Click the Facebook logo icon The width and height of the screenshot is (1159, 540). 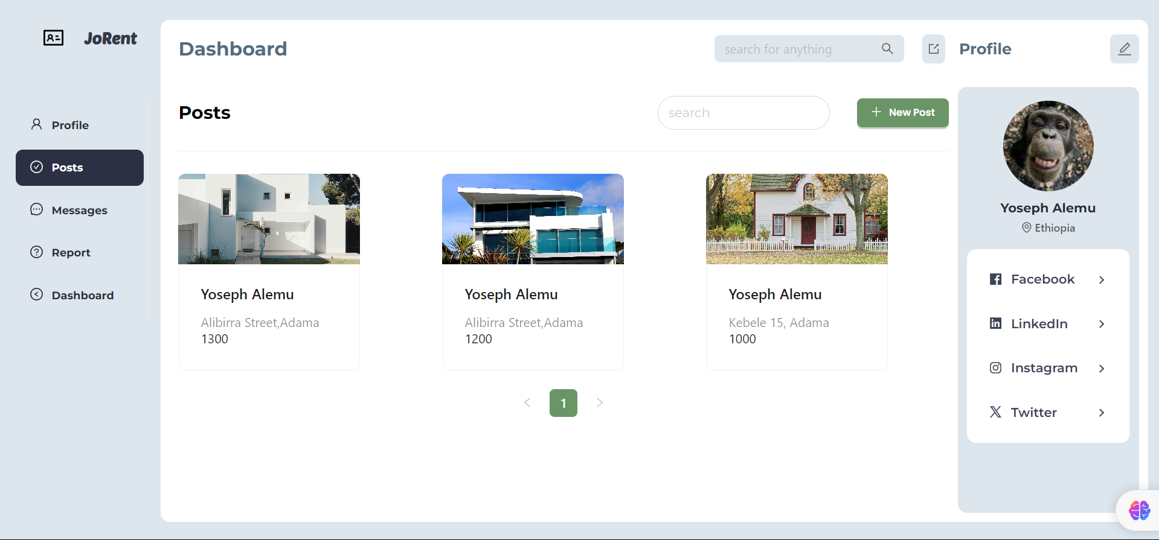tap(996, 279)
